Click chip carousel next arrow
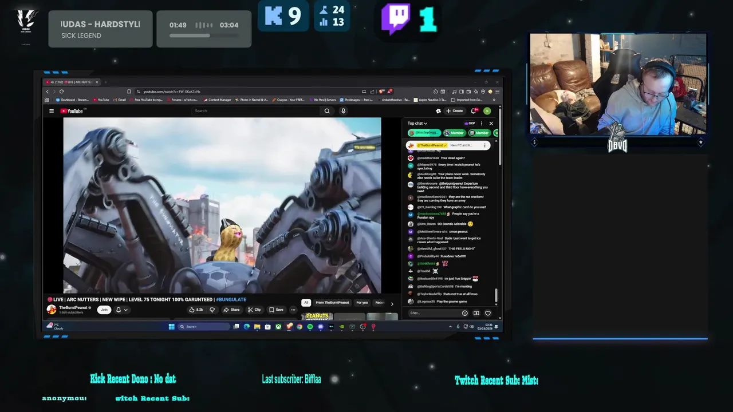 pos(392,303)
